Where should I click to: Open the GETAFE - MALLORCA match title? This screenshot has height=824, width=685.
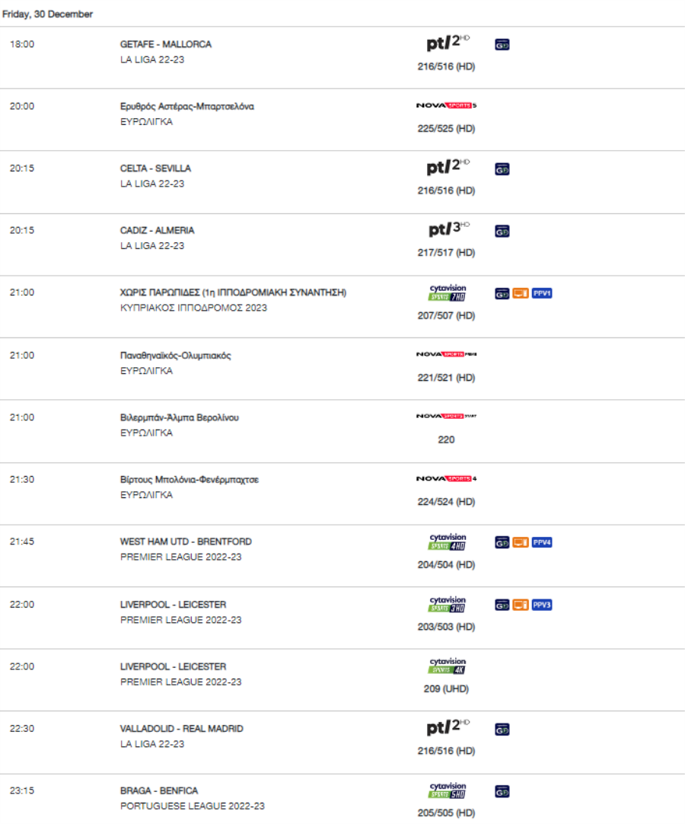[165, 44]
